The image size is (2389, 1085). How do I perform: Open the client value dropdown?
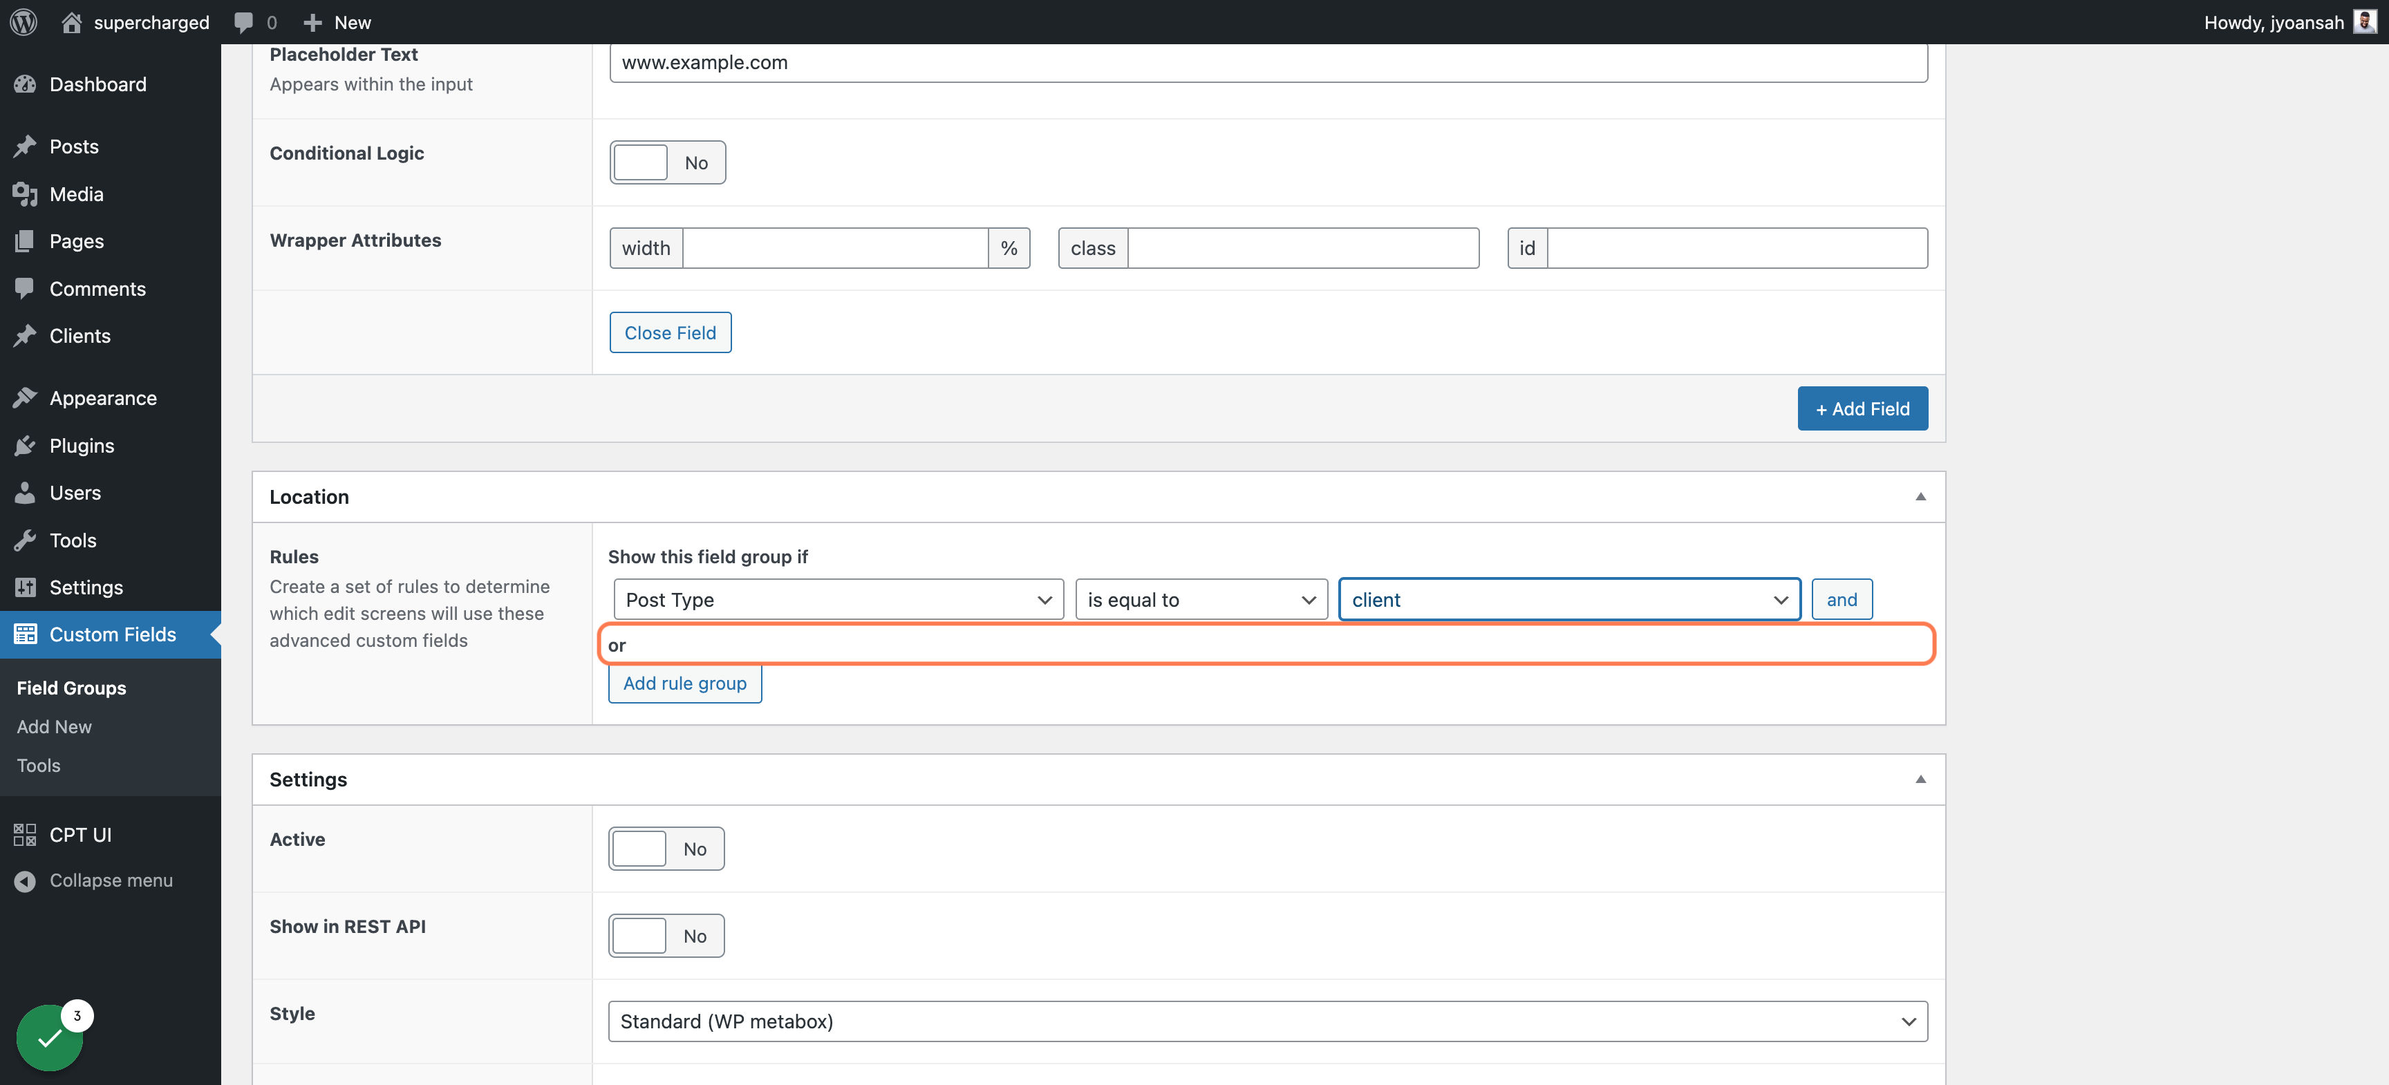(1570, 599)
